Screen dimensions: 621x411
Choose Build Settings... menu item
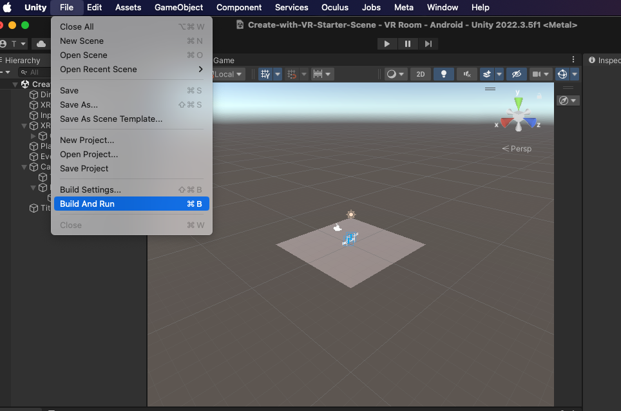click(x=131, y=189)
